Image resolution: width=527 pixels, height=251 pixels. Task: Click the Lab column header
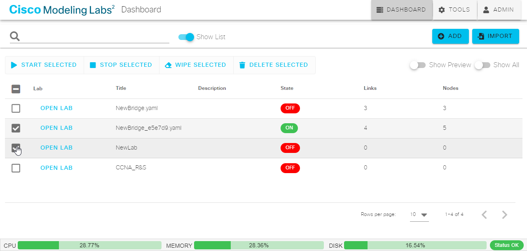click(38, 88)
